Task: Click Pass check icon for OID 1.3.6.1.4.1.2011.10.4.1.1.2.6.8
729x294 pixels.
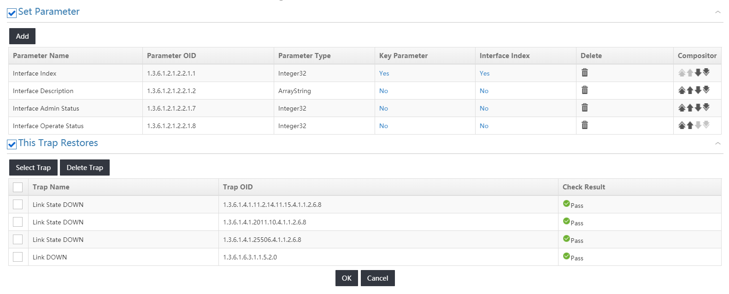Action: pos(566,221)
